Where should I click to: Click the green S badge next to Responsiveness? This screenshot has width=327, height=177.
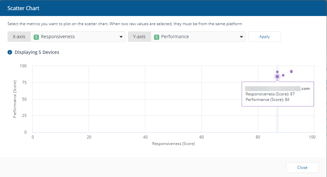(36, 37)
